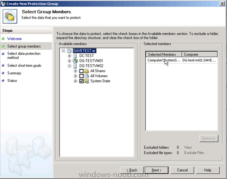The width and height of the screenshot is (227, 179).
Task: Click the Next button
Action: 156,170
